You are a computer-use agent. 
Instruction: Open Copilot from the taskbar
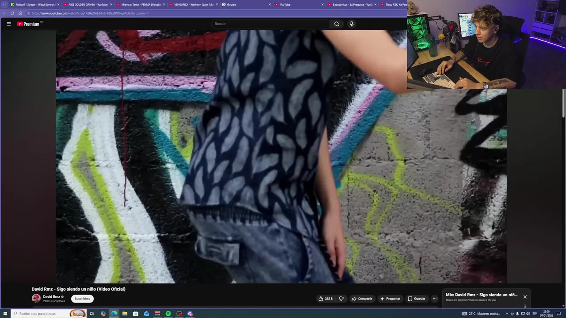pos(103,314)
